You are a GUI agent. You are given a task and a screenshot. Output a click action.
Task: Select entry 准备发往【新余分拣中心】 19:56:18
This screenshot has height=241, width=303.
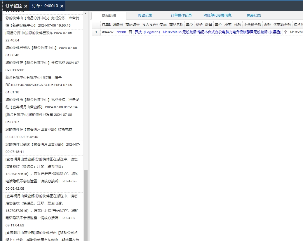click(43, 22)
